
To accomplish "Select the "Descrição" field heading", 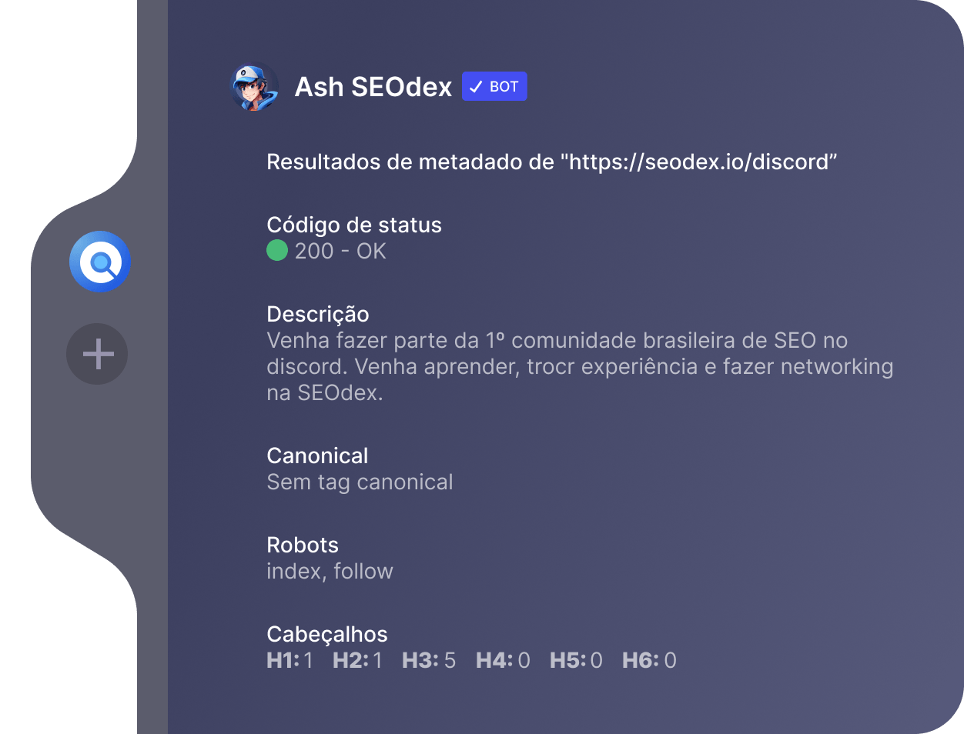I will 318,314.
